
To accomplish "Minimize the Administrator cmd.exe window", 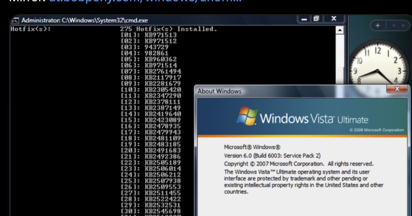I will (304, 19).
